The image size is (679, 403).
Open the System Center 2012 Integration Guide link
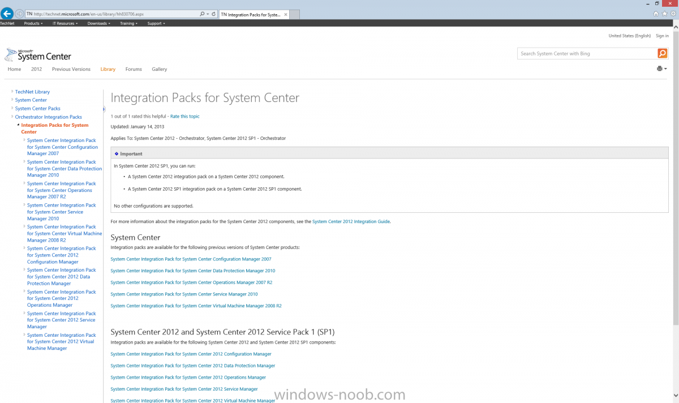point(351,221)
